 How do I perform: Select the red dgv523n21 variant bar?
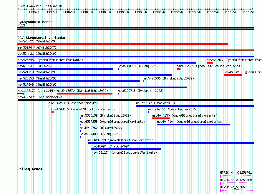[x=123, y=44]
